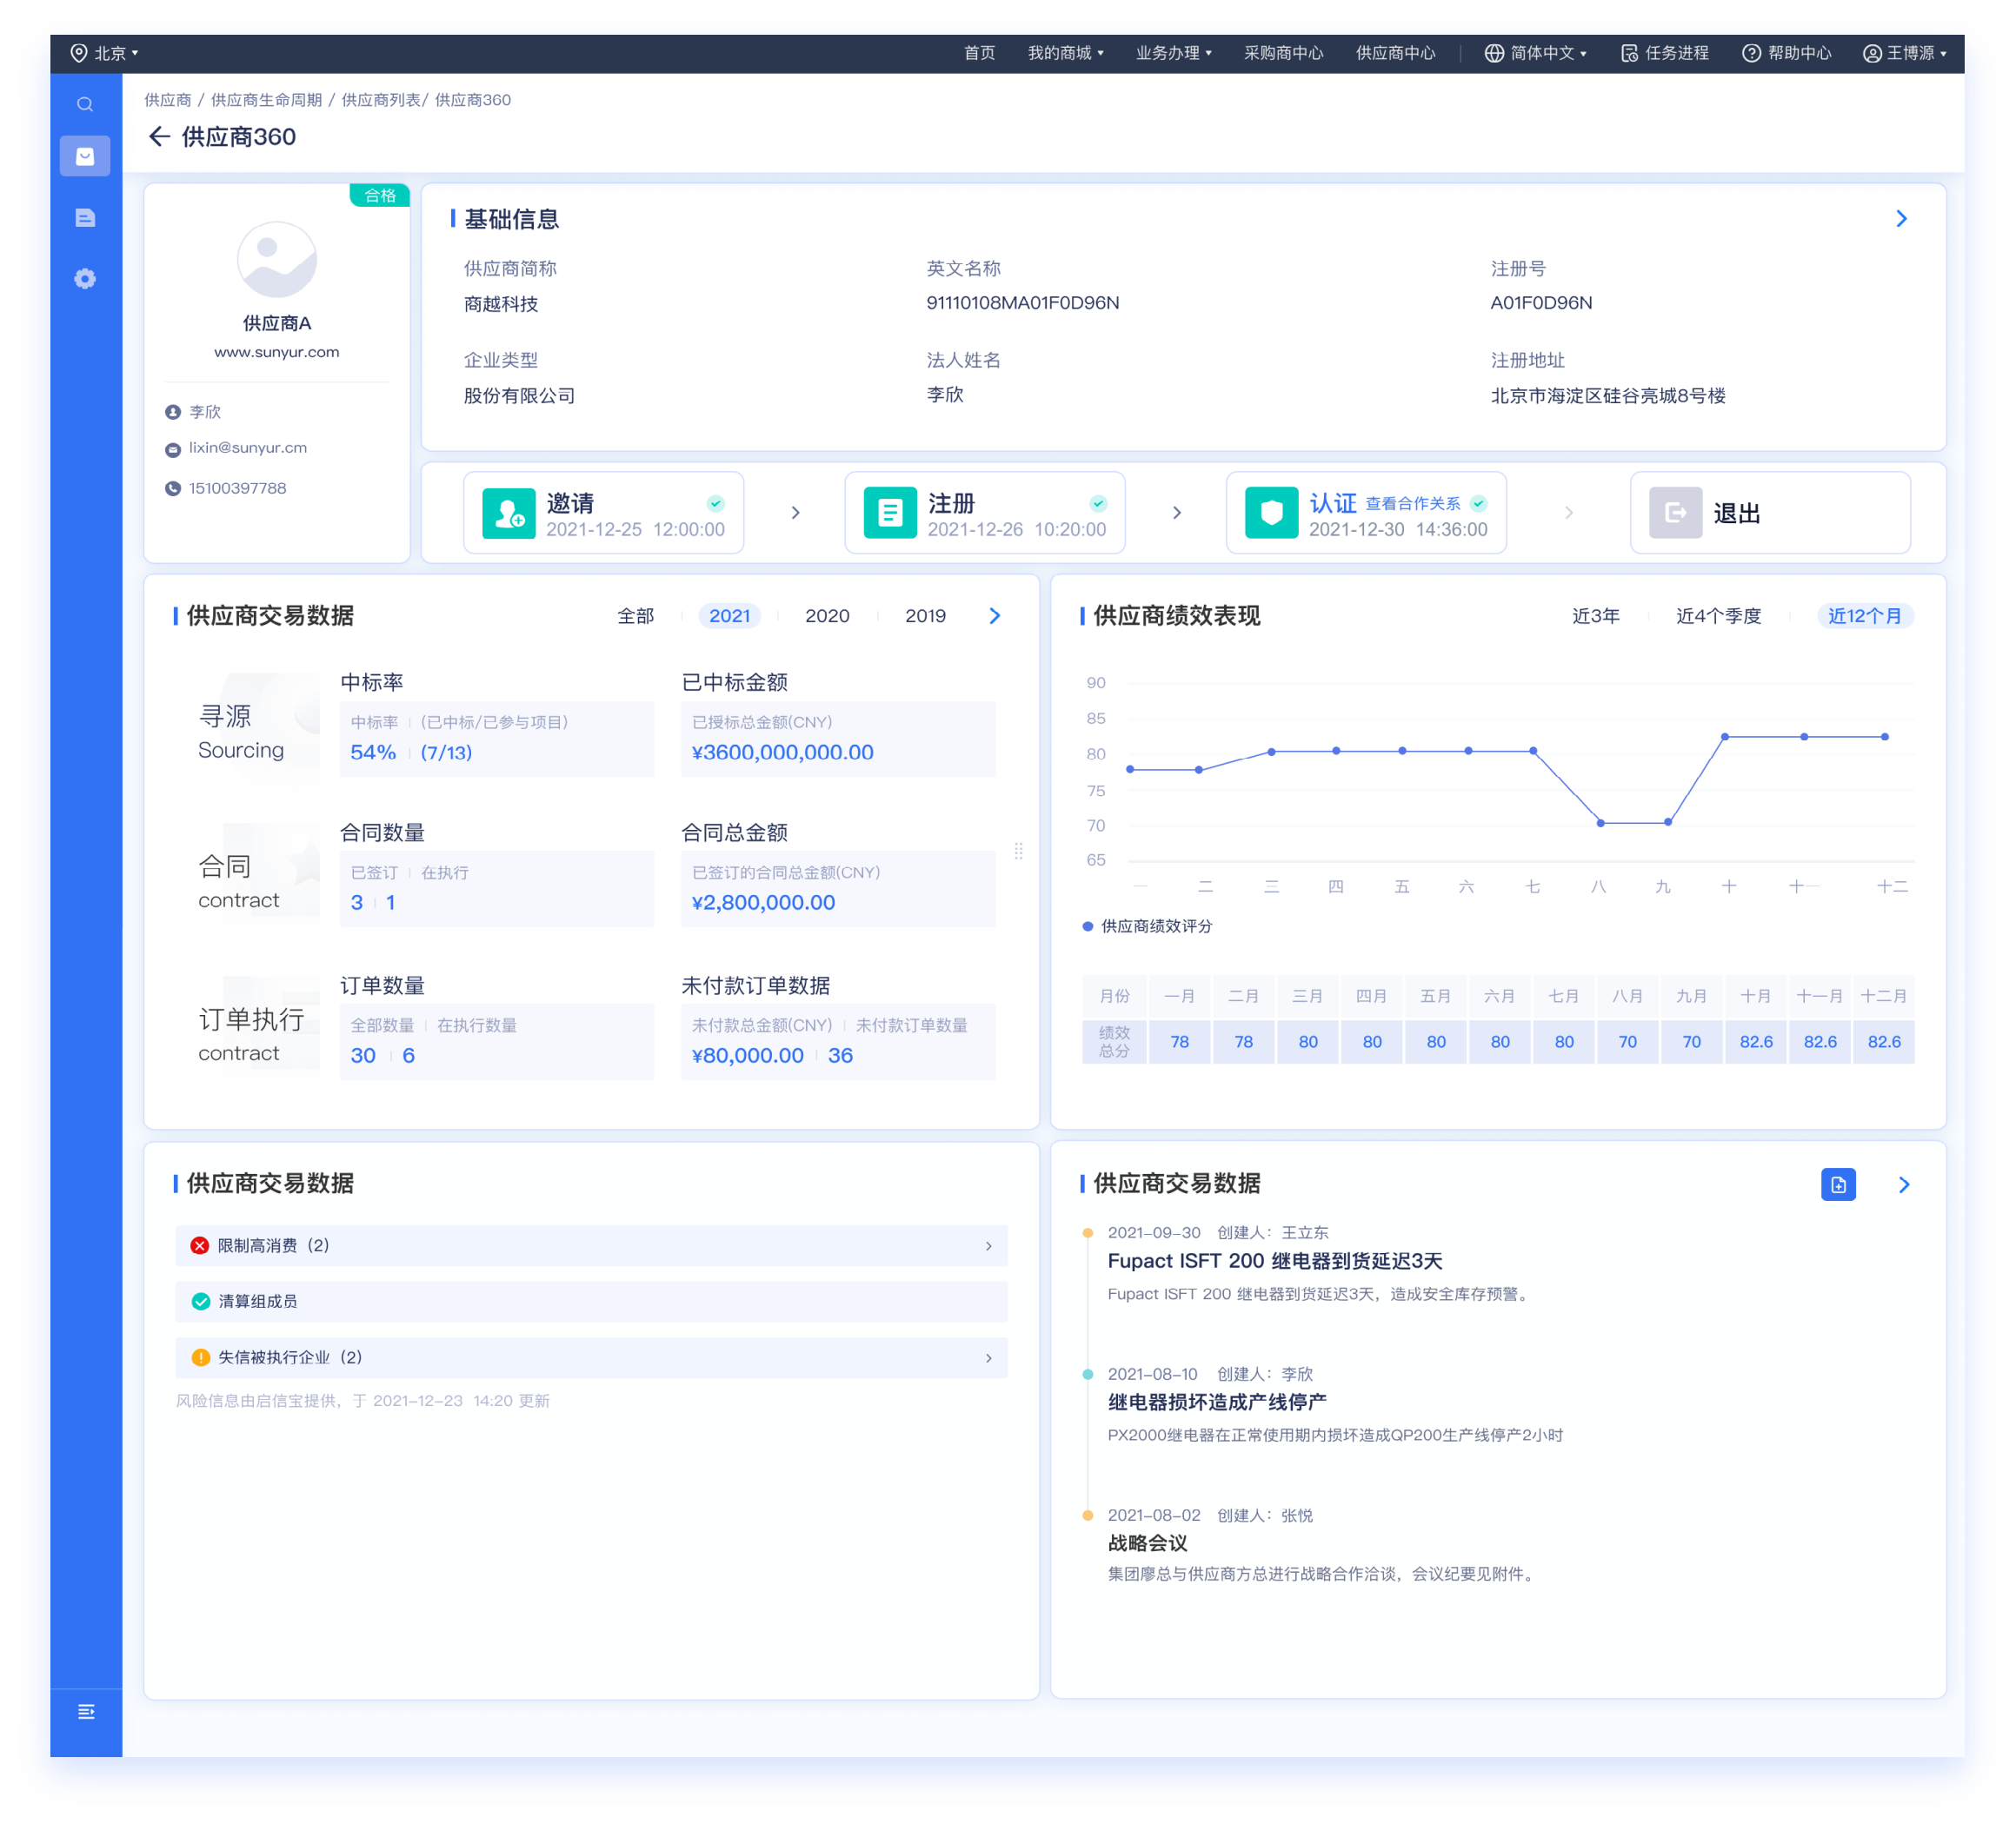
Task: Click the phone icon beside 15100397788
Action: coord(173,488)
